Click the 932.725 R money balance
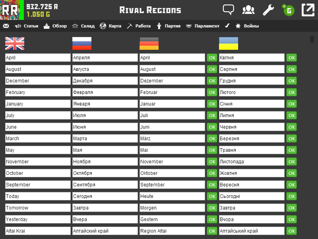 click(42, 7)
